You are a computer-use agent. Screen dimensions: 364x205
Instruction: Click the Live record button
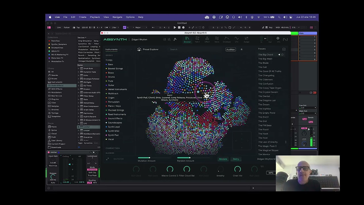click(x=183, y=27)
